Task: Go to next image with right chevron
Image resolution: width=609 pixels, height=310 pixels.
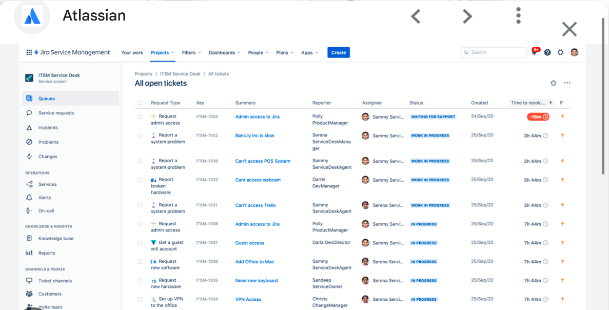Action: [467, 16]
